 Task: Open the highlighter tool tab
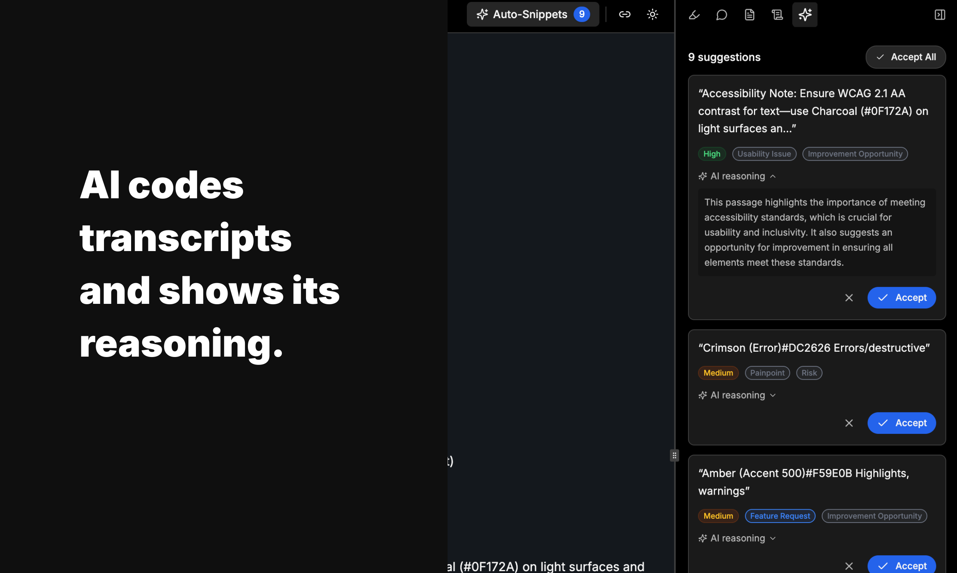(x=694, y=15)
